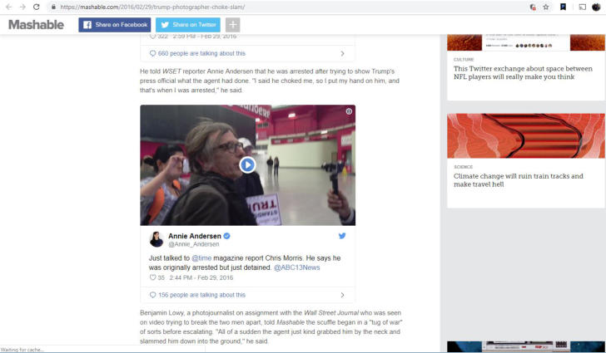Bookmark page with the star icon
The width and height of the screenshot is (606, 353).
(546, 7)
